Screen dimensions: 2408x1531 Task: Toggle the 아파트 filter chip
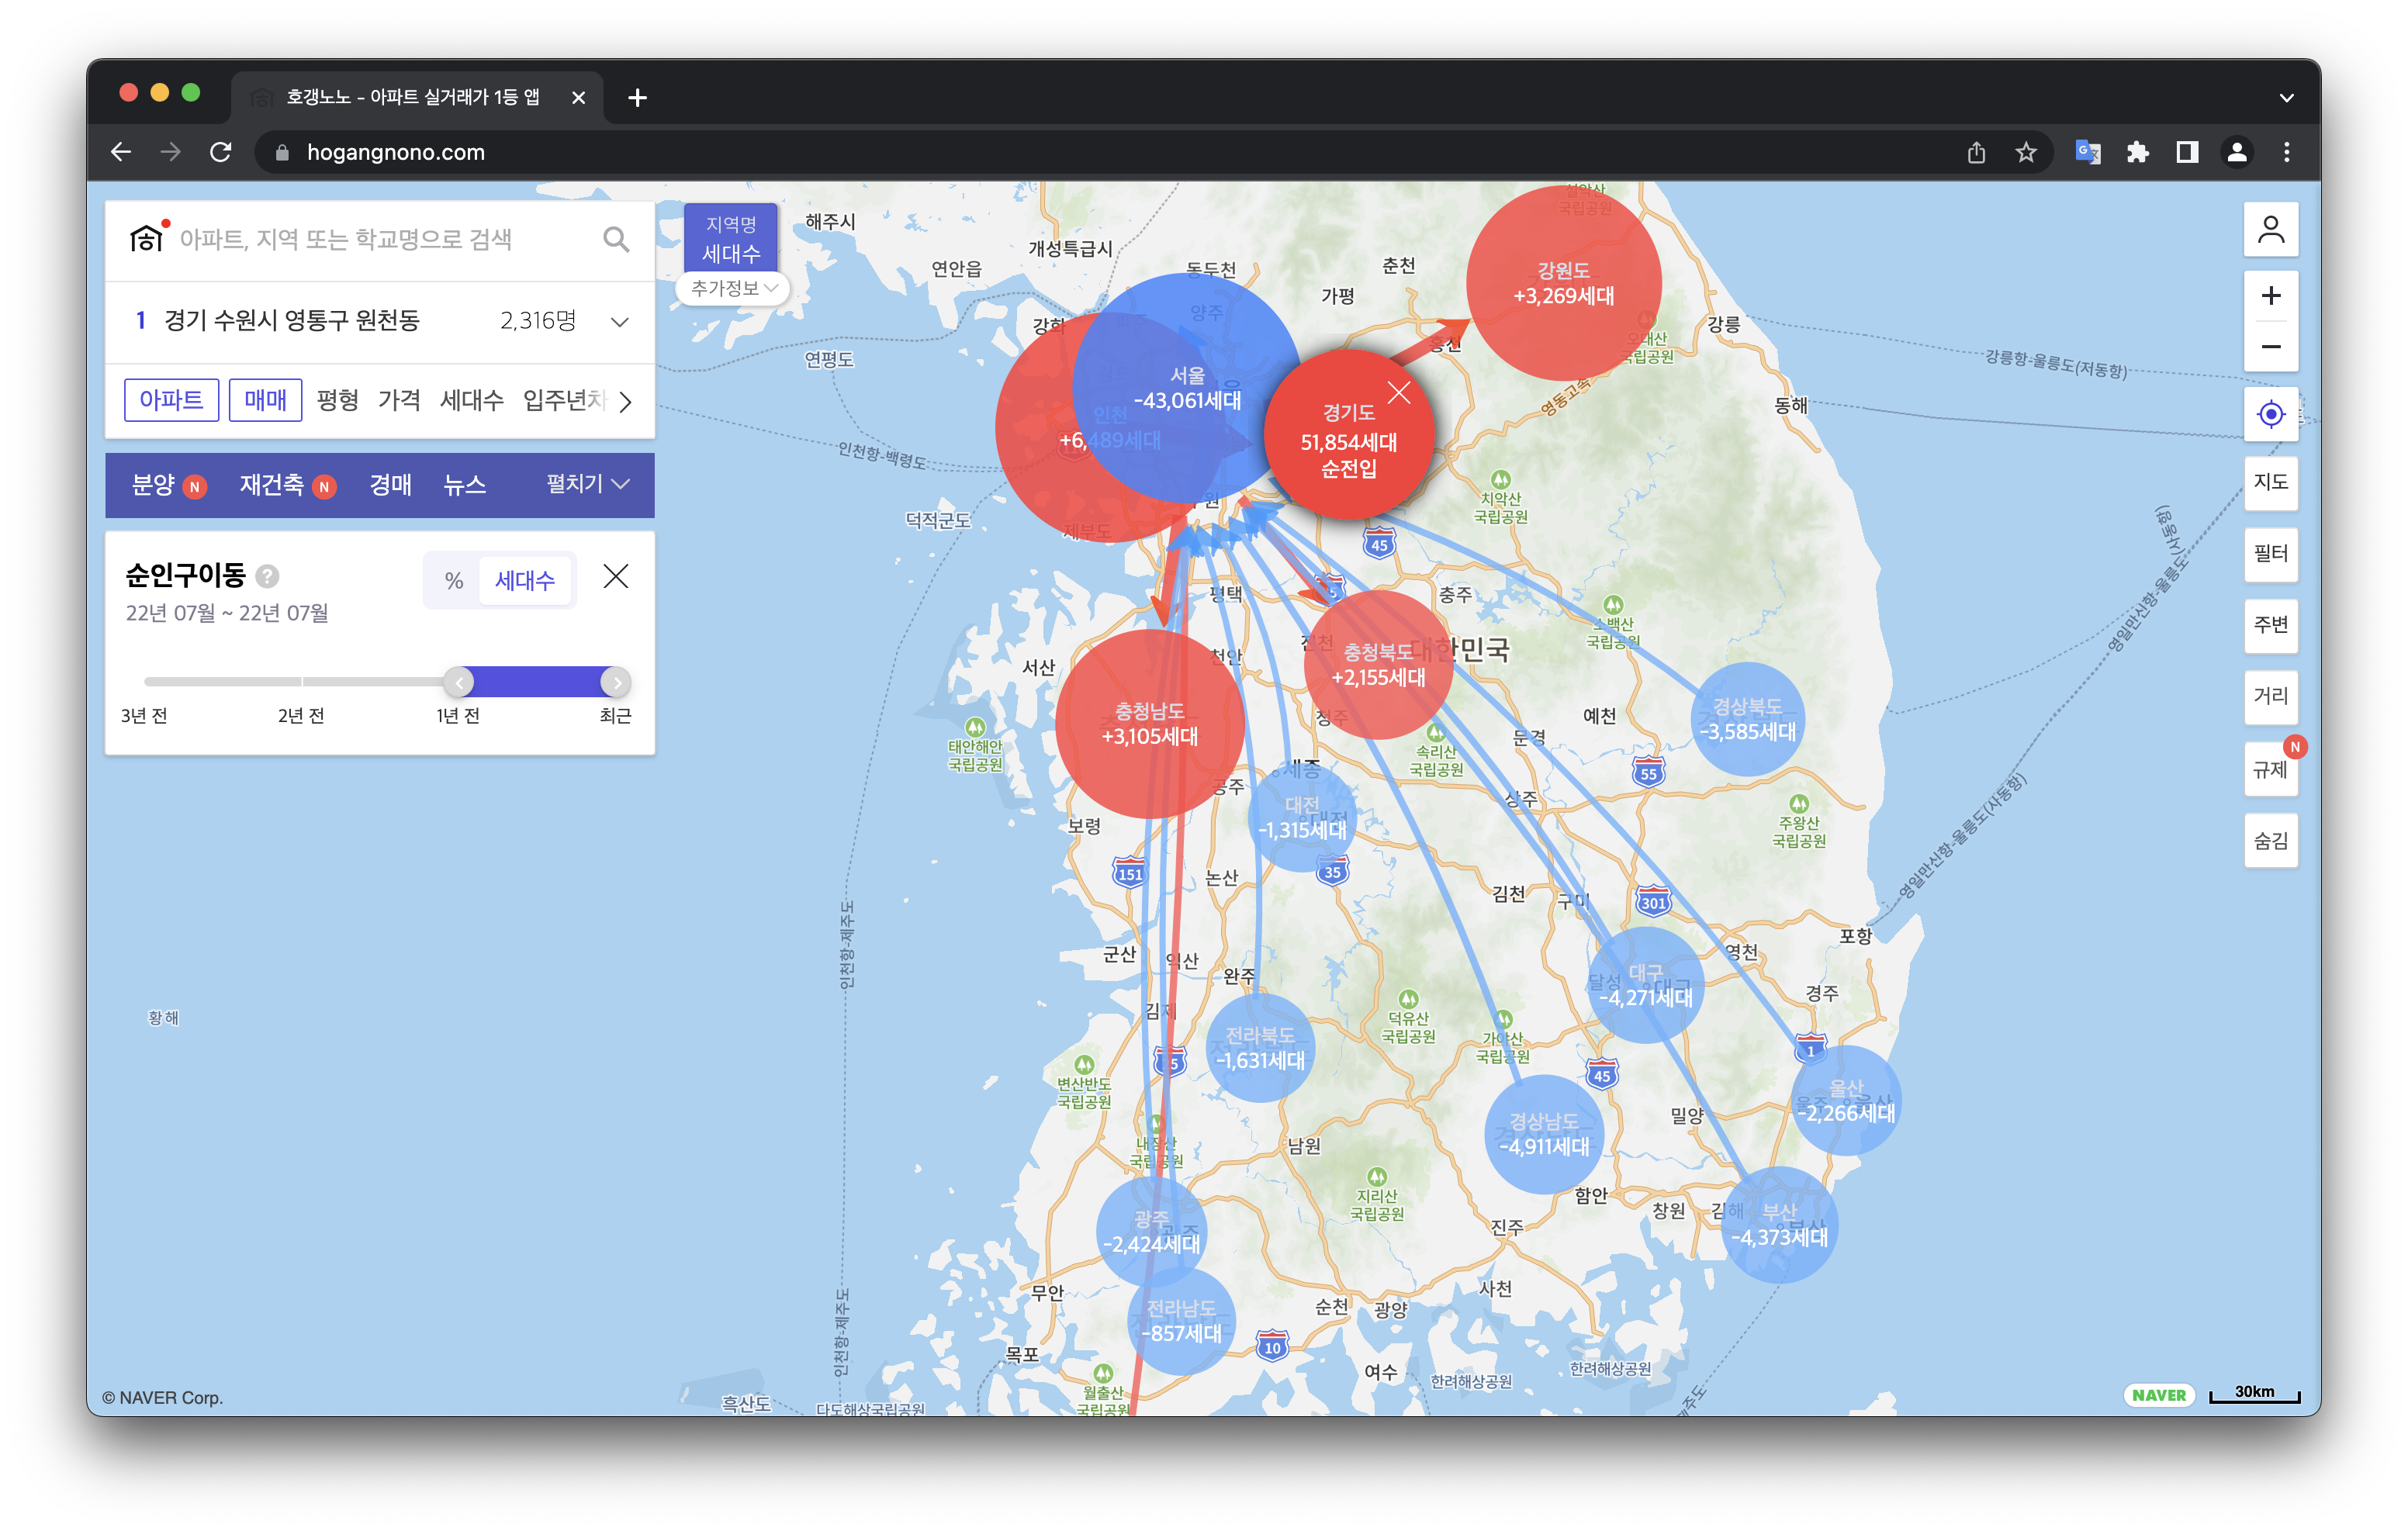coord(171,400)
